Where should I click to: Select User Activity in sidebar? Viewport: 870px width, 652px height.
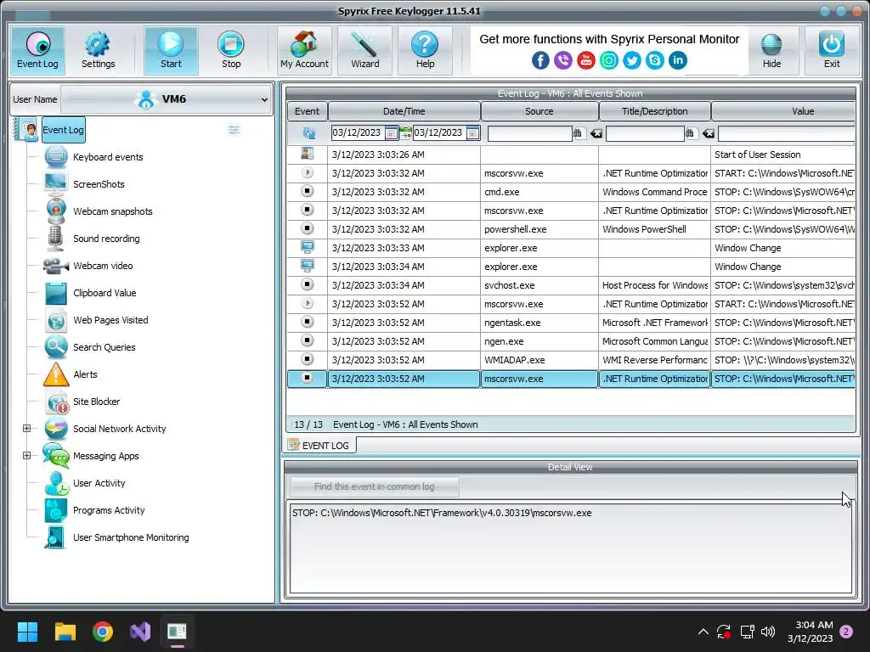point(99,483)
